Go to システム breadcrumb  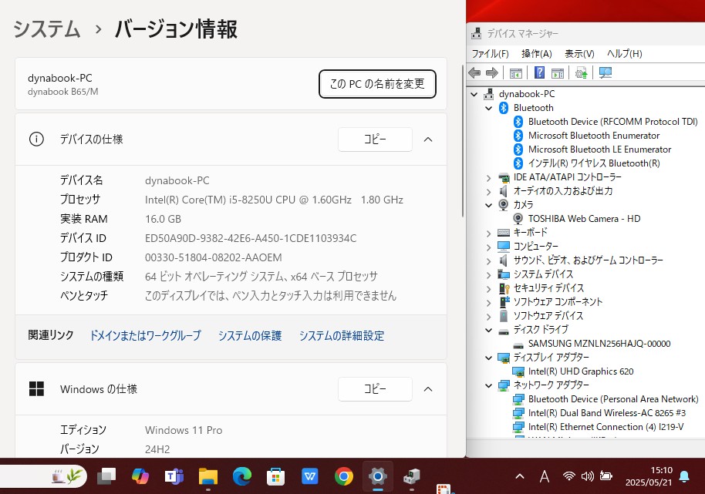point(47,29)
